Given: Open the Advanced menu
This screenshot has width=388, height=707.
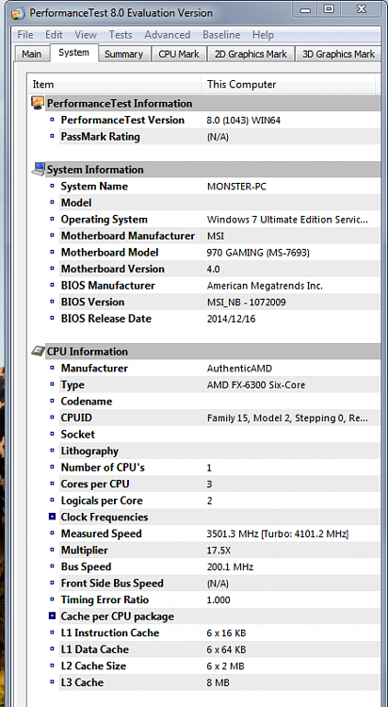Looking at the screenshot, I should pyautogui.click(x=168, y=35).
